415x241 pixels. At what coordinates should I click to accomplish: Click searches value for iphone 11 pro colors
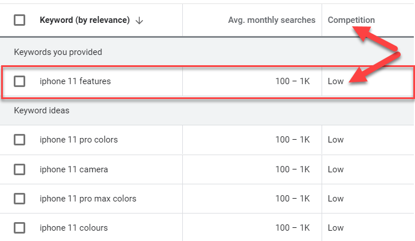tap(292, 140)
